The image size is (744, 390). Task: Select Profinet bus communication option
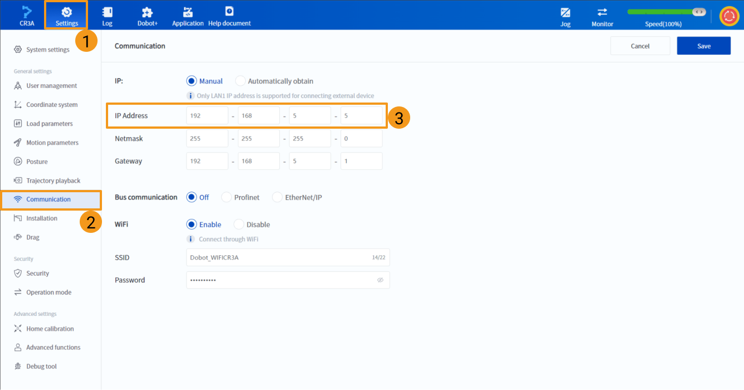coord(227,197)
